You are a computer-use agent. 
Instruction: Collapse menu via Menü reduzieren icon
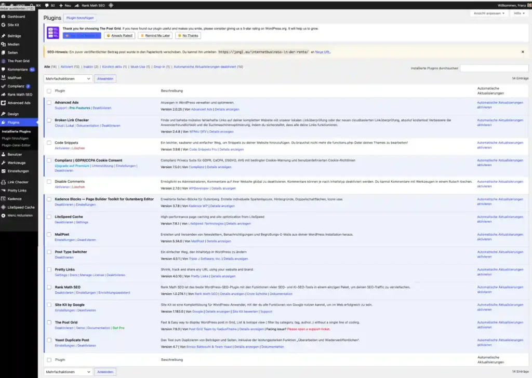[x=4, y=215]
